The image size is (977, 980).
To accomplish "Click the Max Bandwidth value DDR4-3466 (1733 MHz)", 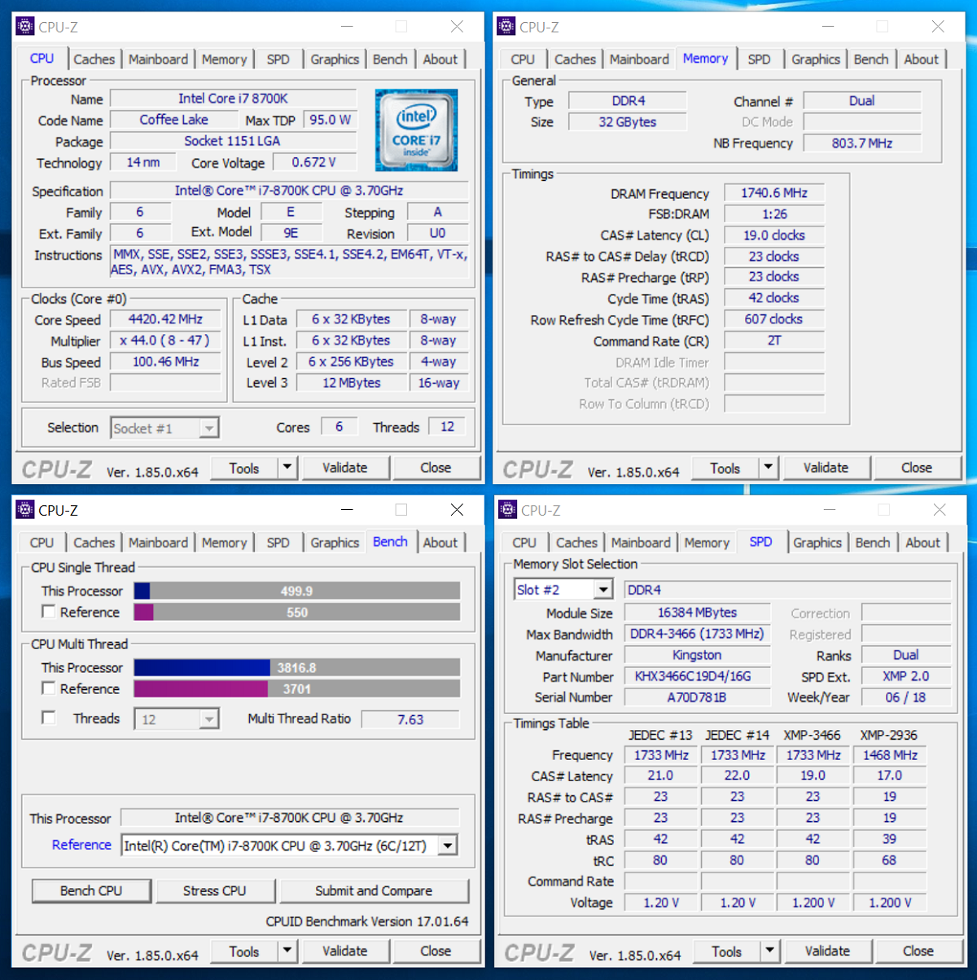I will [698, 634].
